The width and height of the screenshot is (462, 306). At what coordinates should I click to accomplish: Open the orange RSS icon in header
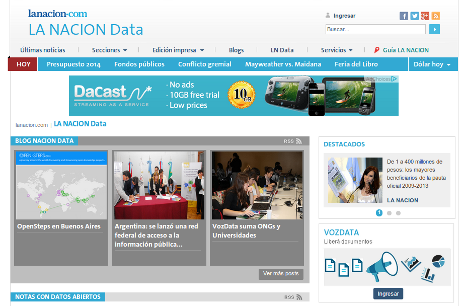[435, 16]
